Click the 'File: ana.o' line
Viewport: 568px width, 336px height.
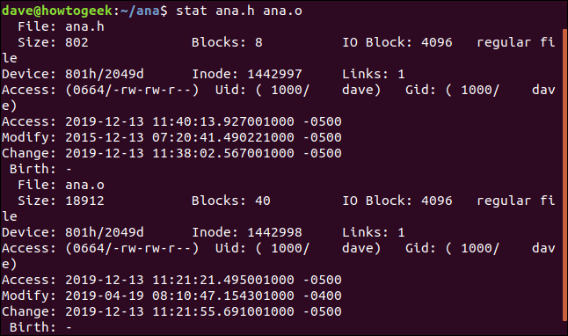click(x=61, y=185)
